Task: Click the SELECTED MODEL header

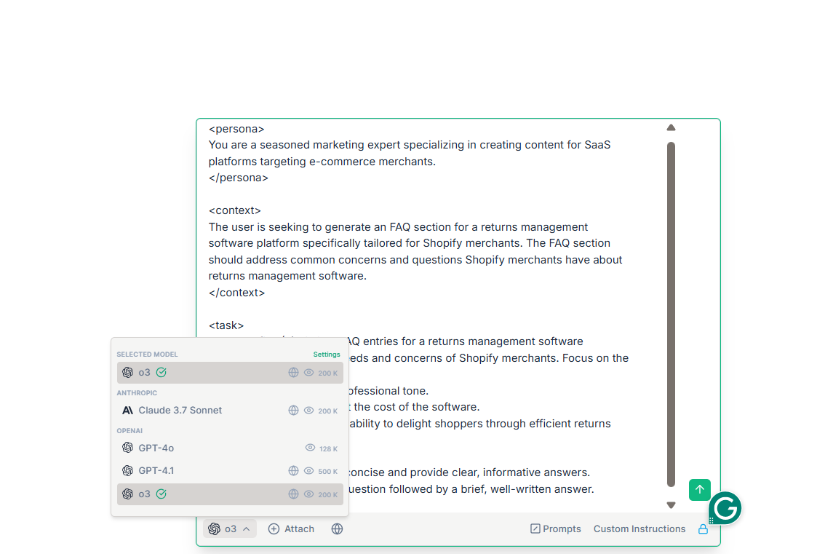Action: coord(147,354)
